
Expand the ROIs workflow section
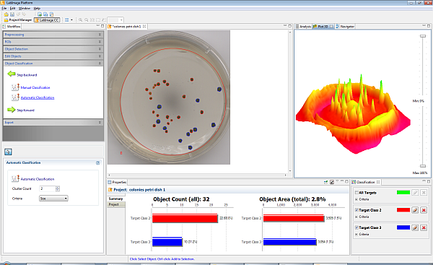click(53, 42)
